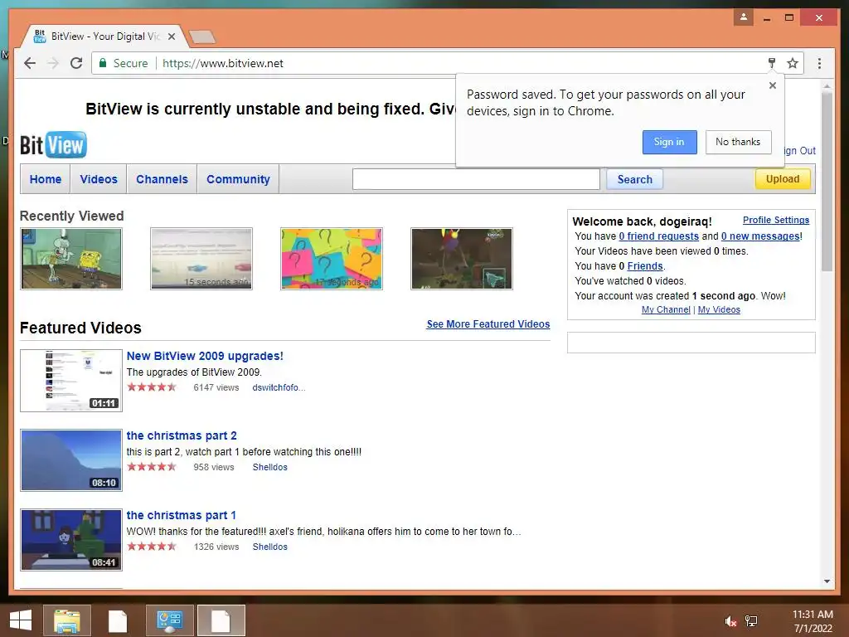The width and height of the screenshot is (849, 637).
Task: Open the dark game scene thumbnail
Action: point(461,259)
